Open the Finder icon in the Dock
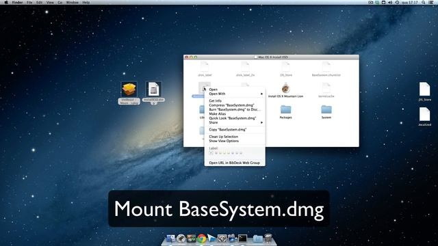 click(x=170, y=238)
